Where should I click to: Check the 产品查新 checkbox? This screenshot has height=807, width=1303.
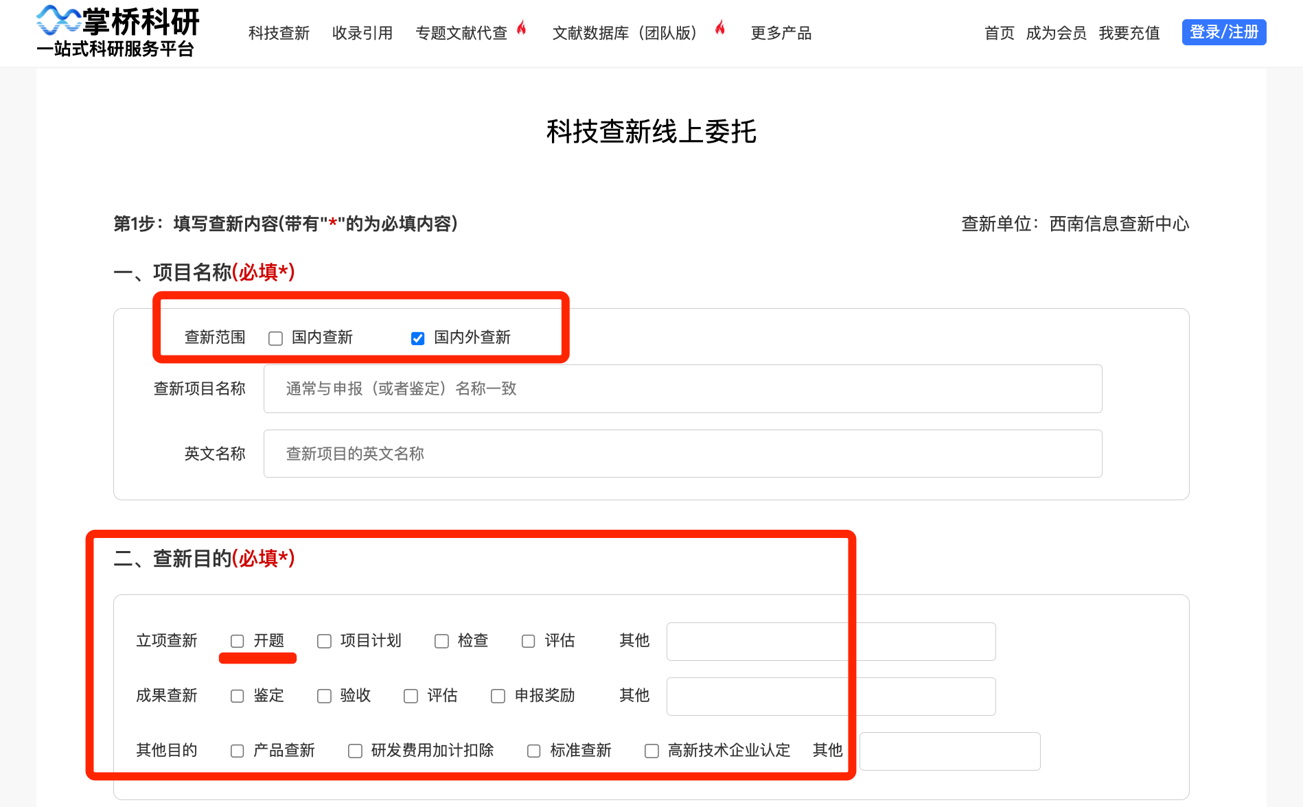(238, 751)
